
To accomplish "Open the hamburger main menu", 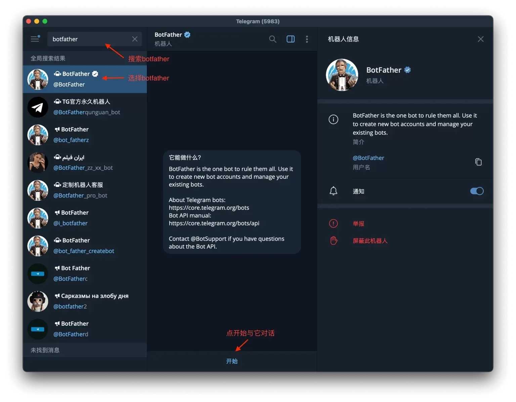I will pos(35,39).
